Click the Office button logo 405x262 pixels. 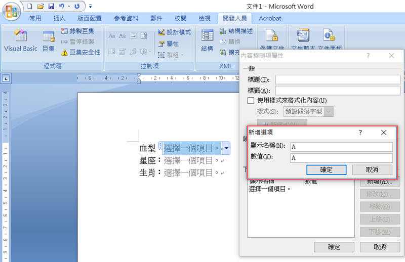(11, 12)
